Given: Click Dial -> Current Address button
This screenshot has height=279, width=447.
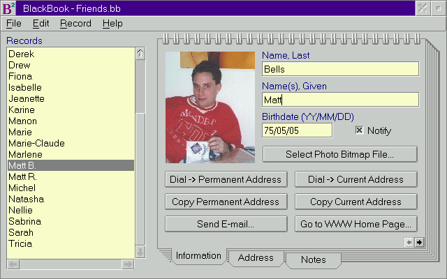Looking at the screenshot, I should 356,179.
